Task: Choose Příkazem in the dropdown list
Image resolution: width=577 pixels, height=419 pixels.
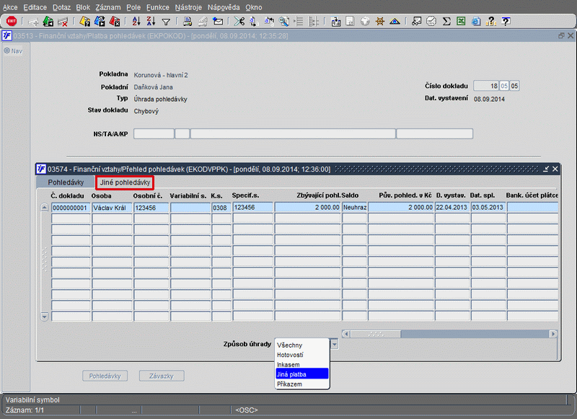Action: [289, 384]
